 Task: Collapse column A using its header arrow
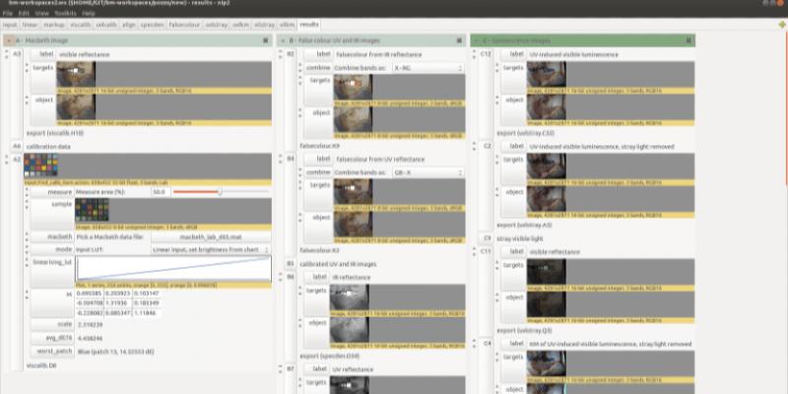pyautogui.click(x=9, y=40)
